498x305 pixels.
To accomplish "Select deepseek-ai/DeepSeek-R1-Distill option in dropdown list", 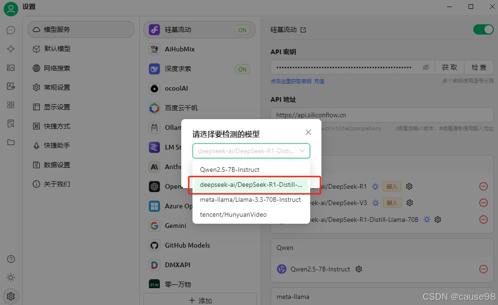I will point(251,184).
